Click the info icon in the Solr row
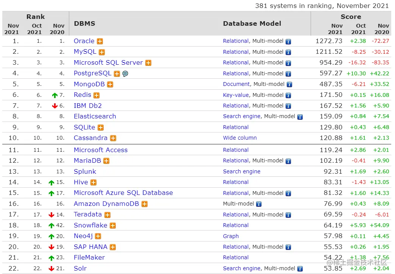The width and height of the screenshot is (395, 274). 300,269
